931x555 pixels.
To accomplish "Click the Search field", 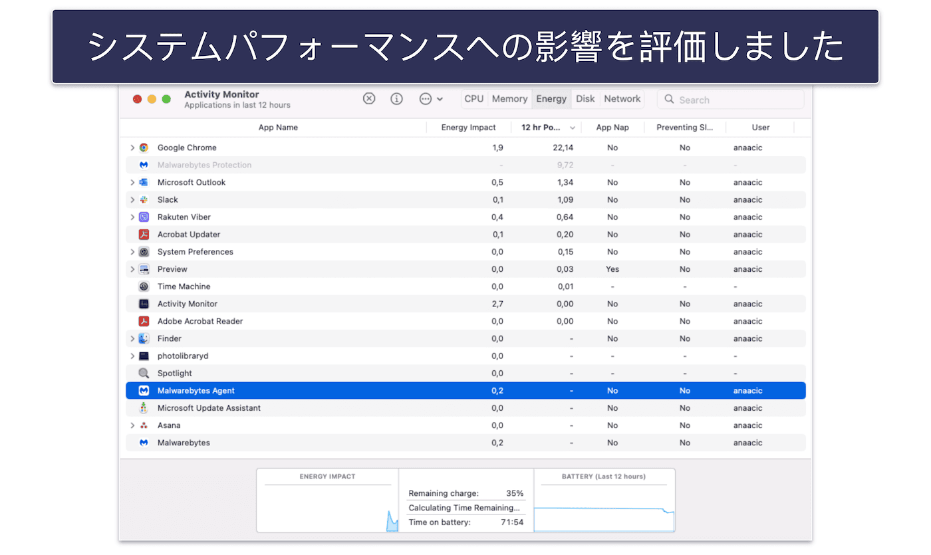I will pos(730,100).
